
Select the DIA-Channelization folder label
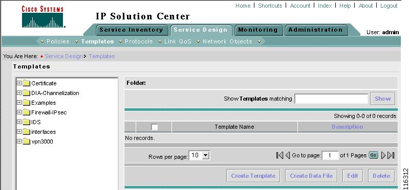(55, 93)
